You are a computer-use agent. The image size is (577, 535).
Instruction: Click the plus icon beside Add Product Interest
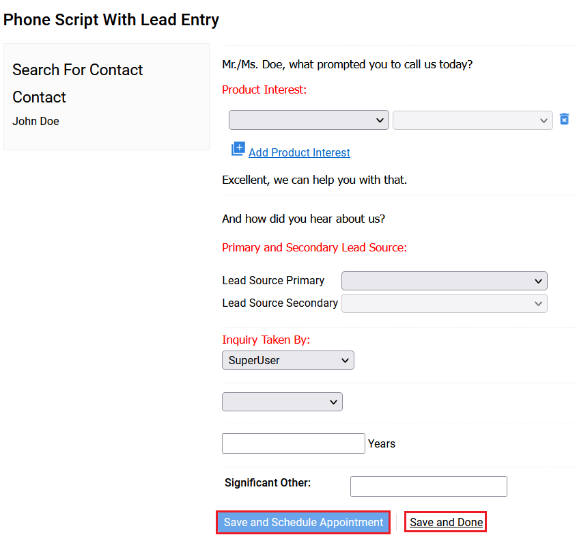pyautogui.click(x=238, y=149)
